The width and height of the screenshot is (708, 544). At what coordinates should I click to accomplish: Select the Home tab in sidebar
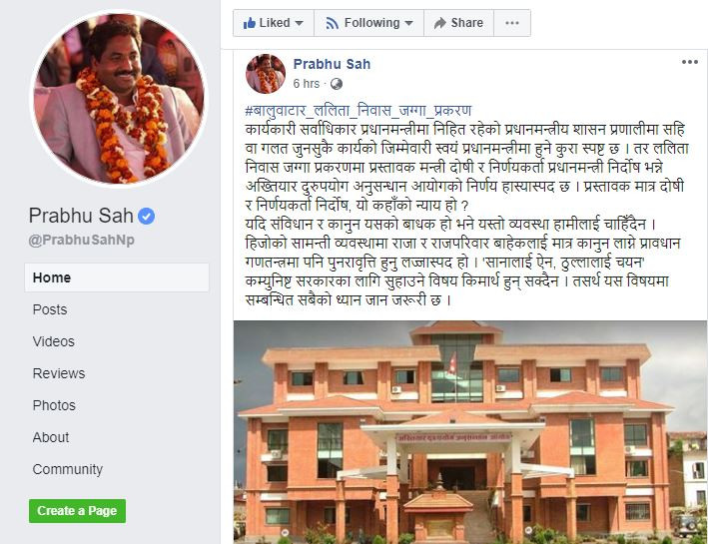117,277
